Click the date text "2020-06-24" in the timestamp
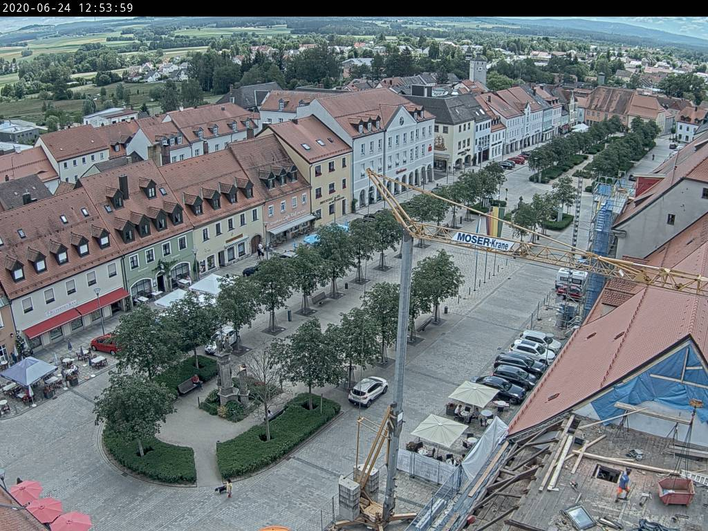708x531 pixels. tap(37, 8)
